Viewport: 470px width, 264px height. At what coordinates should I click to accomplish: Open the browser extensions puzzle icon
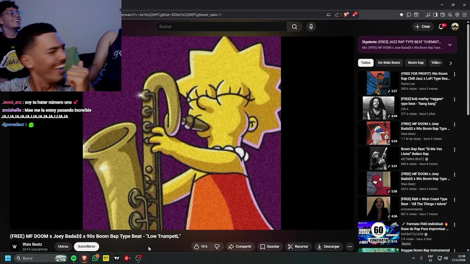(x=409, y=15)
